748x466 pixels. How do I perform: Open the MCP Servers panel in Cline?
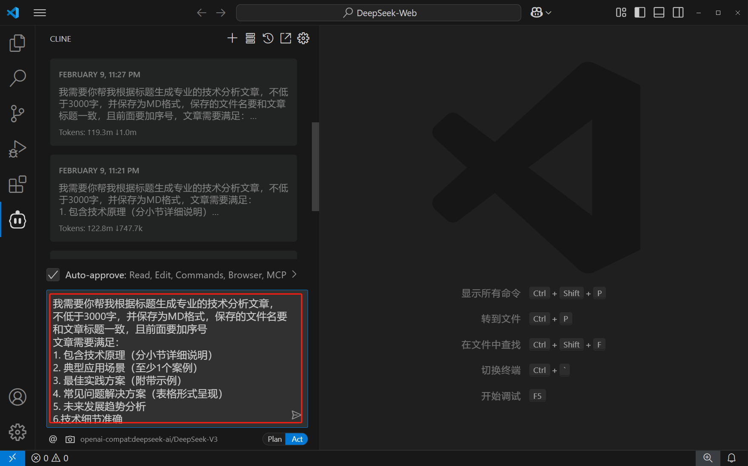coord(250,38)
